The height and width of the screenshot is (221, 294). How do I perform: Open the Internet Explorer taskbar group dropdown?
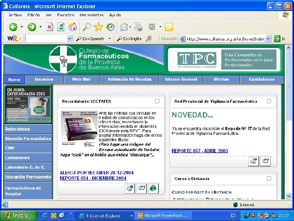pos(131,216)
